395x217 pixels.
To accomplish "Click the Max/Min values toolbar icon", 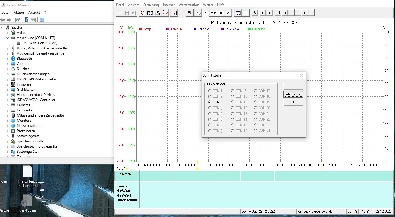I will point(246,13).
